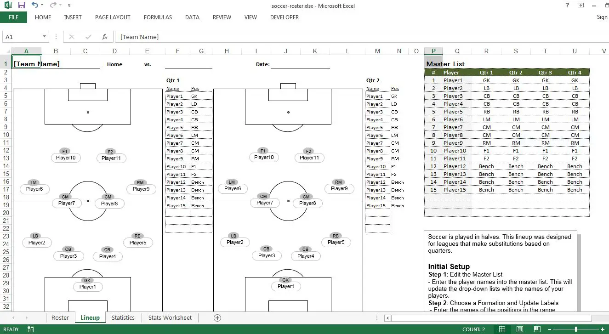Click the Undo arrow icon

[35, 5]
